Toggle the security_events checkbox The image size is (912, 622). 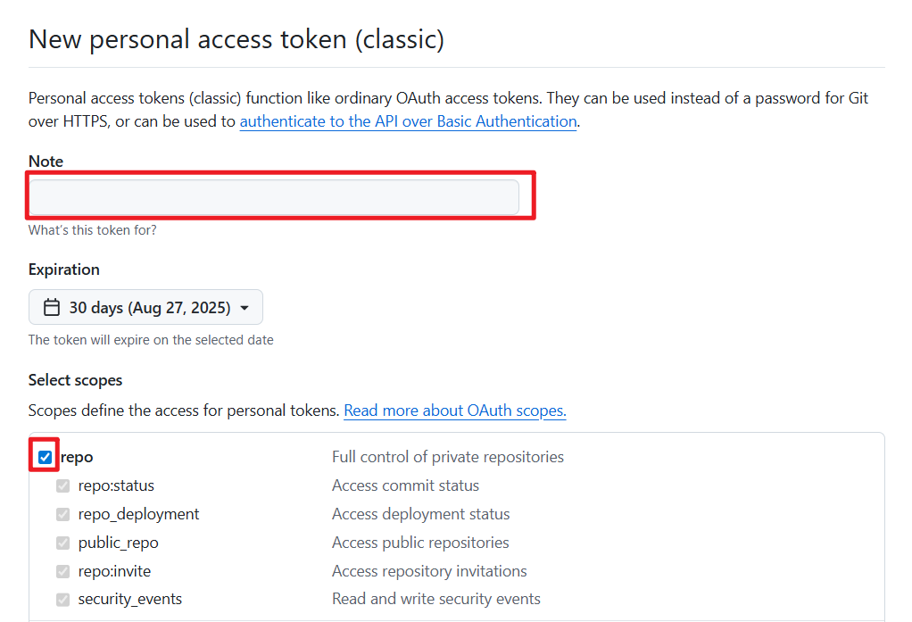[62, 600]
